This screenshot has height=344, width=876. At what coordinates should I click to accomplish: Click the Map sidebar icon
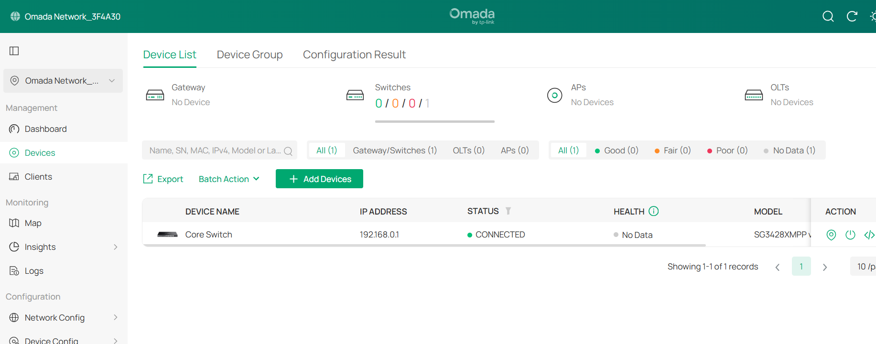tap(14, 223)
